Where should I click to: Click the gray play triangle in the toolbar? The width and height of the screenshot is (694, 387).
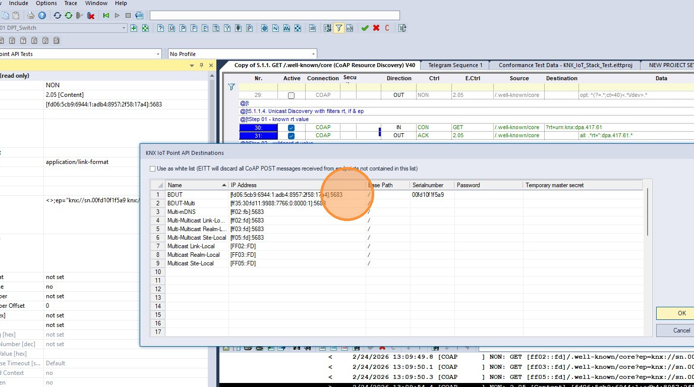pos(117,16)
